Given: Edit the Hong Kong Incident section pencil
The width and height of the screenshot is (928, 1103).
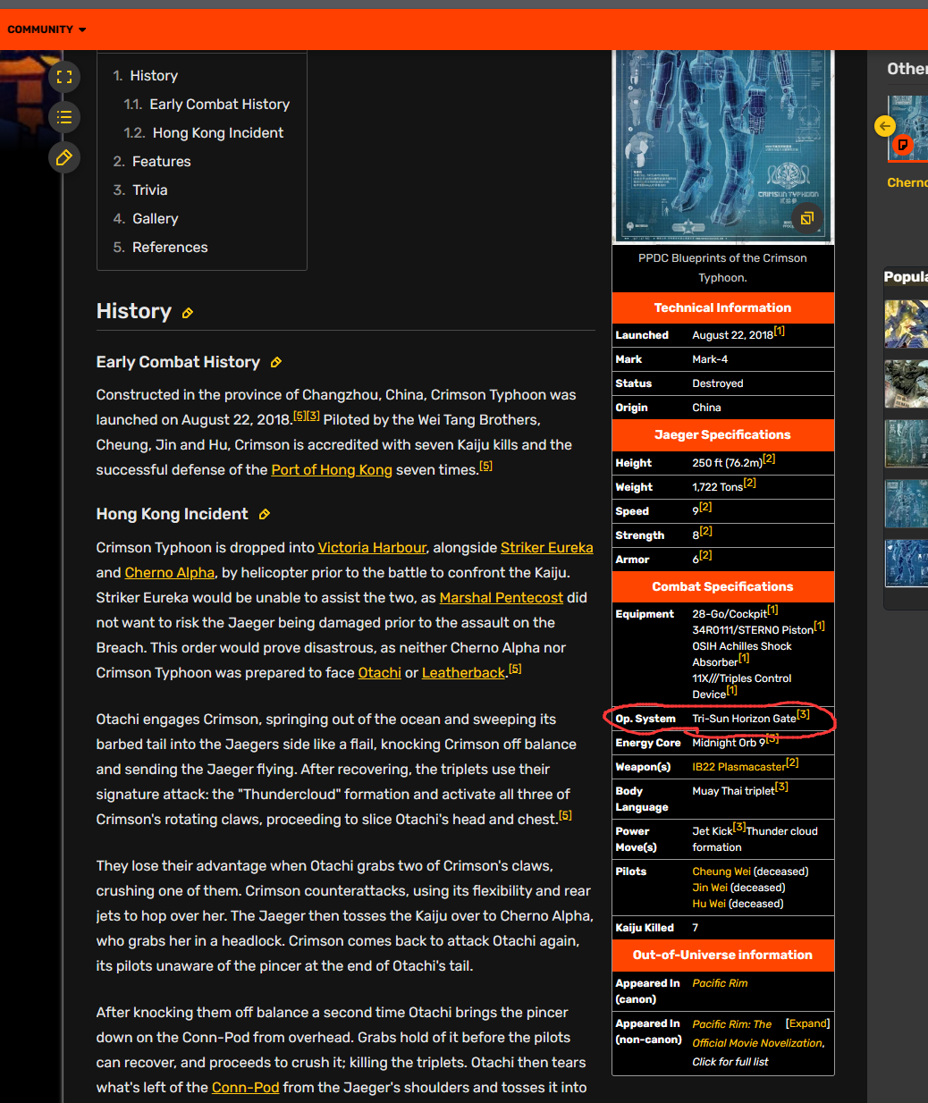Looking at the screenshot, I should click(x=264, y=514).
